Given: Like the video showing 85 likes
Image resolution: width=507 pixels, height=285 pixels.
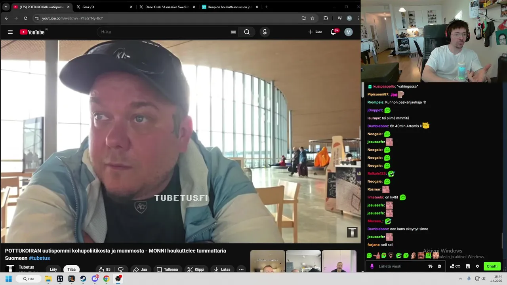Looking at the screenshot, I should [x=105, y=270].
